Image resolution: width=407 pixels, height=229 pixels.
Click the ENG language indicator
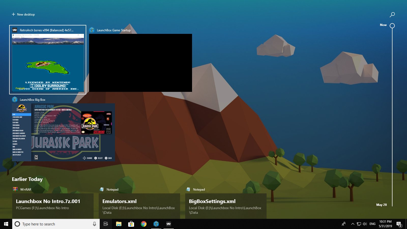coord(372,224)
